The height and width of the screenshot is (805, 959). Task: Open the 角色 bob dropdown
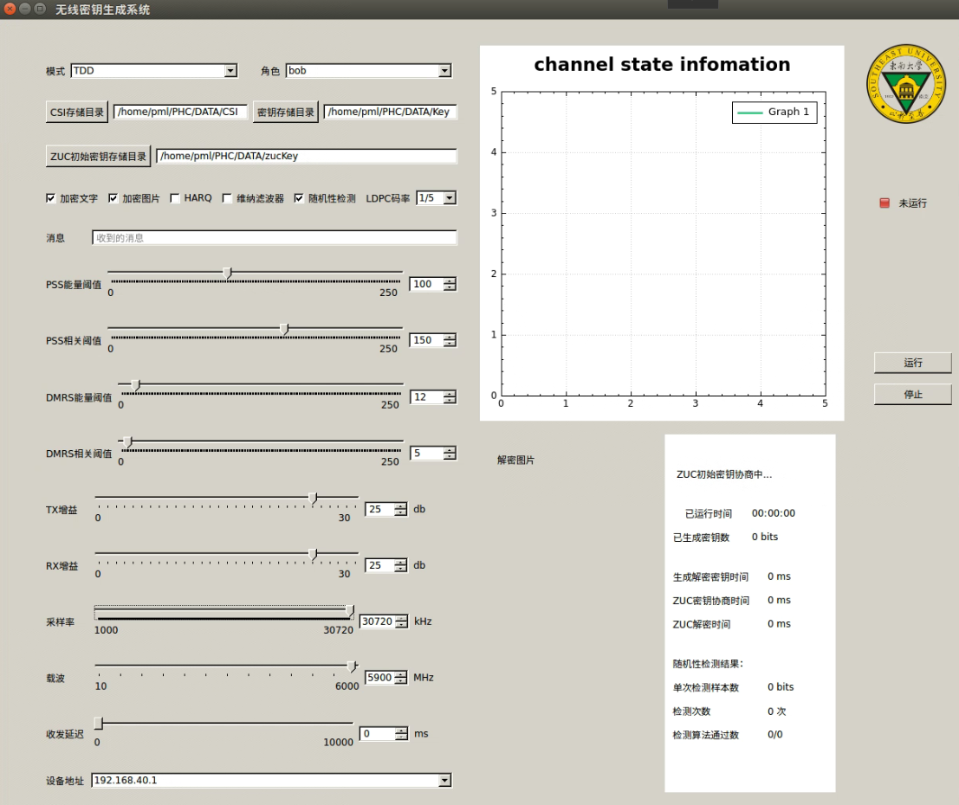pyautogui.click(x=369, y=71)
